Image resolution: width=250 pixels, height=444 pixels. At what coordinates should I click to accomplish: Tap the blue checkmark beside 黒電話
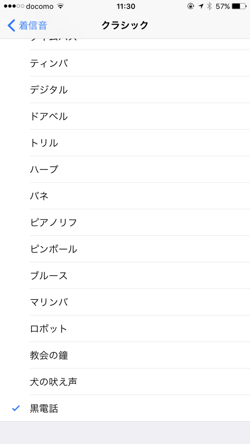pos(16,408)
